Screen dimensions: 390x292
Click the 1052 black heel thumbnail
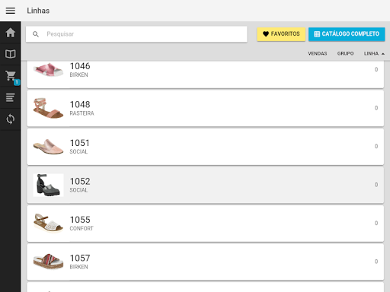point(48,185)
